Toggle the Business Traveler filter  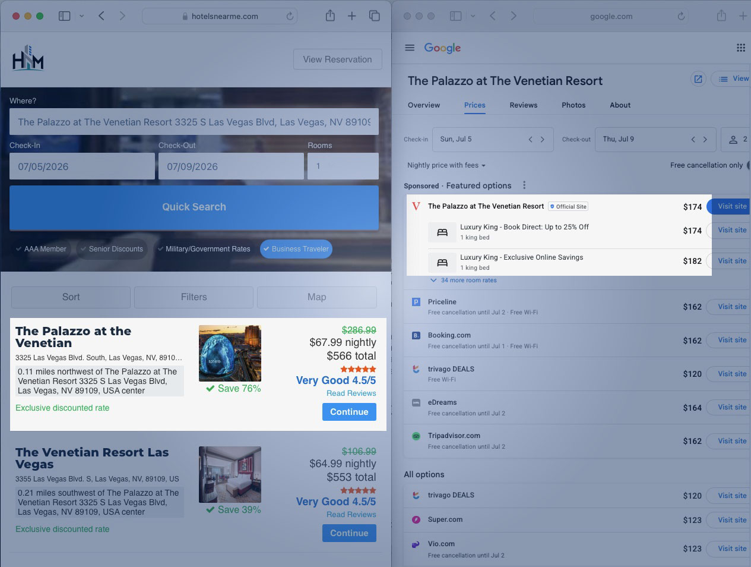296,249
